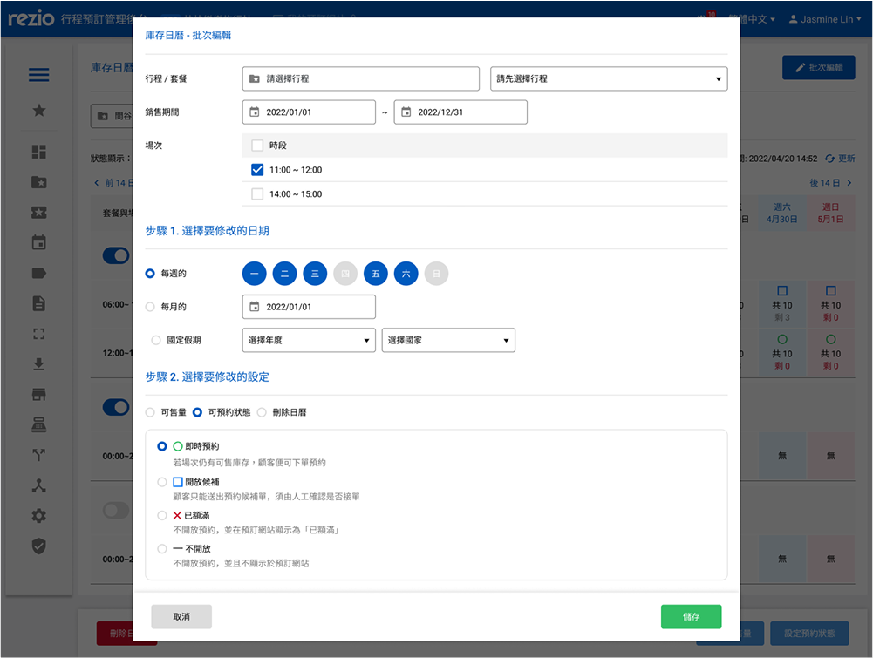Expand the 選擇年度 dropdown
The height and width of the screenshot is (658, 873).
pos(309,341)
